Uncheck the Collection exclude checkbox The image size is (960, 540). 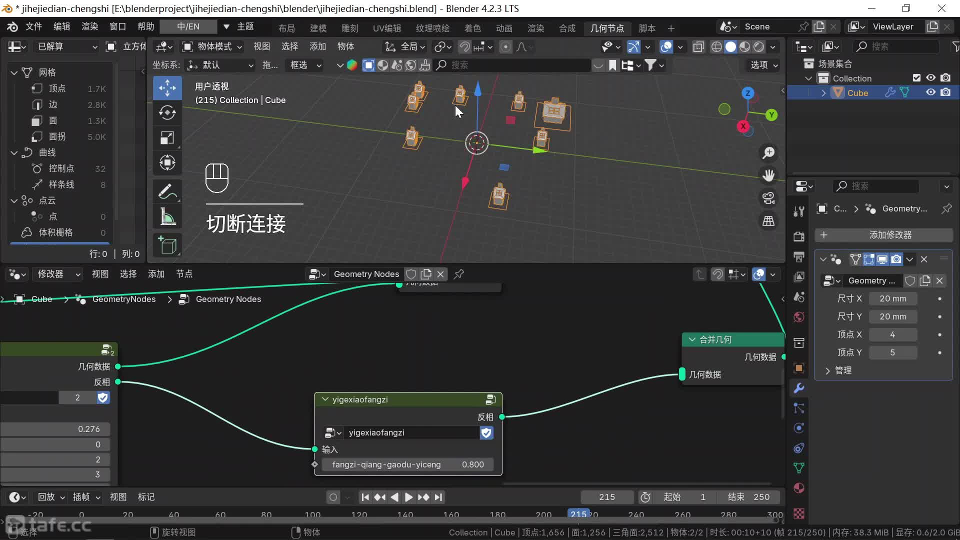coord(916,78)
